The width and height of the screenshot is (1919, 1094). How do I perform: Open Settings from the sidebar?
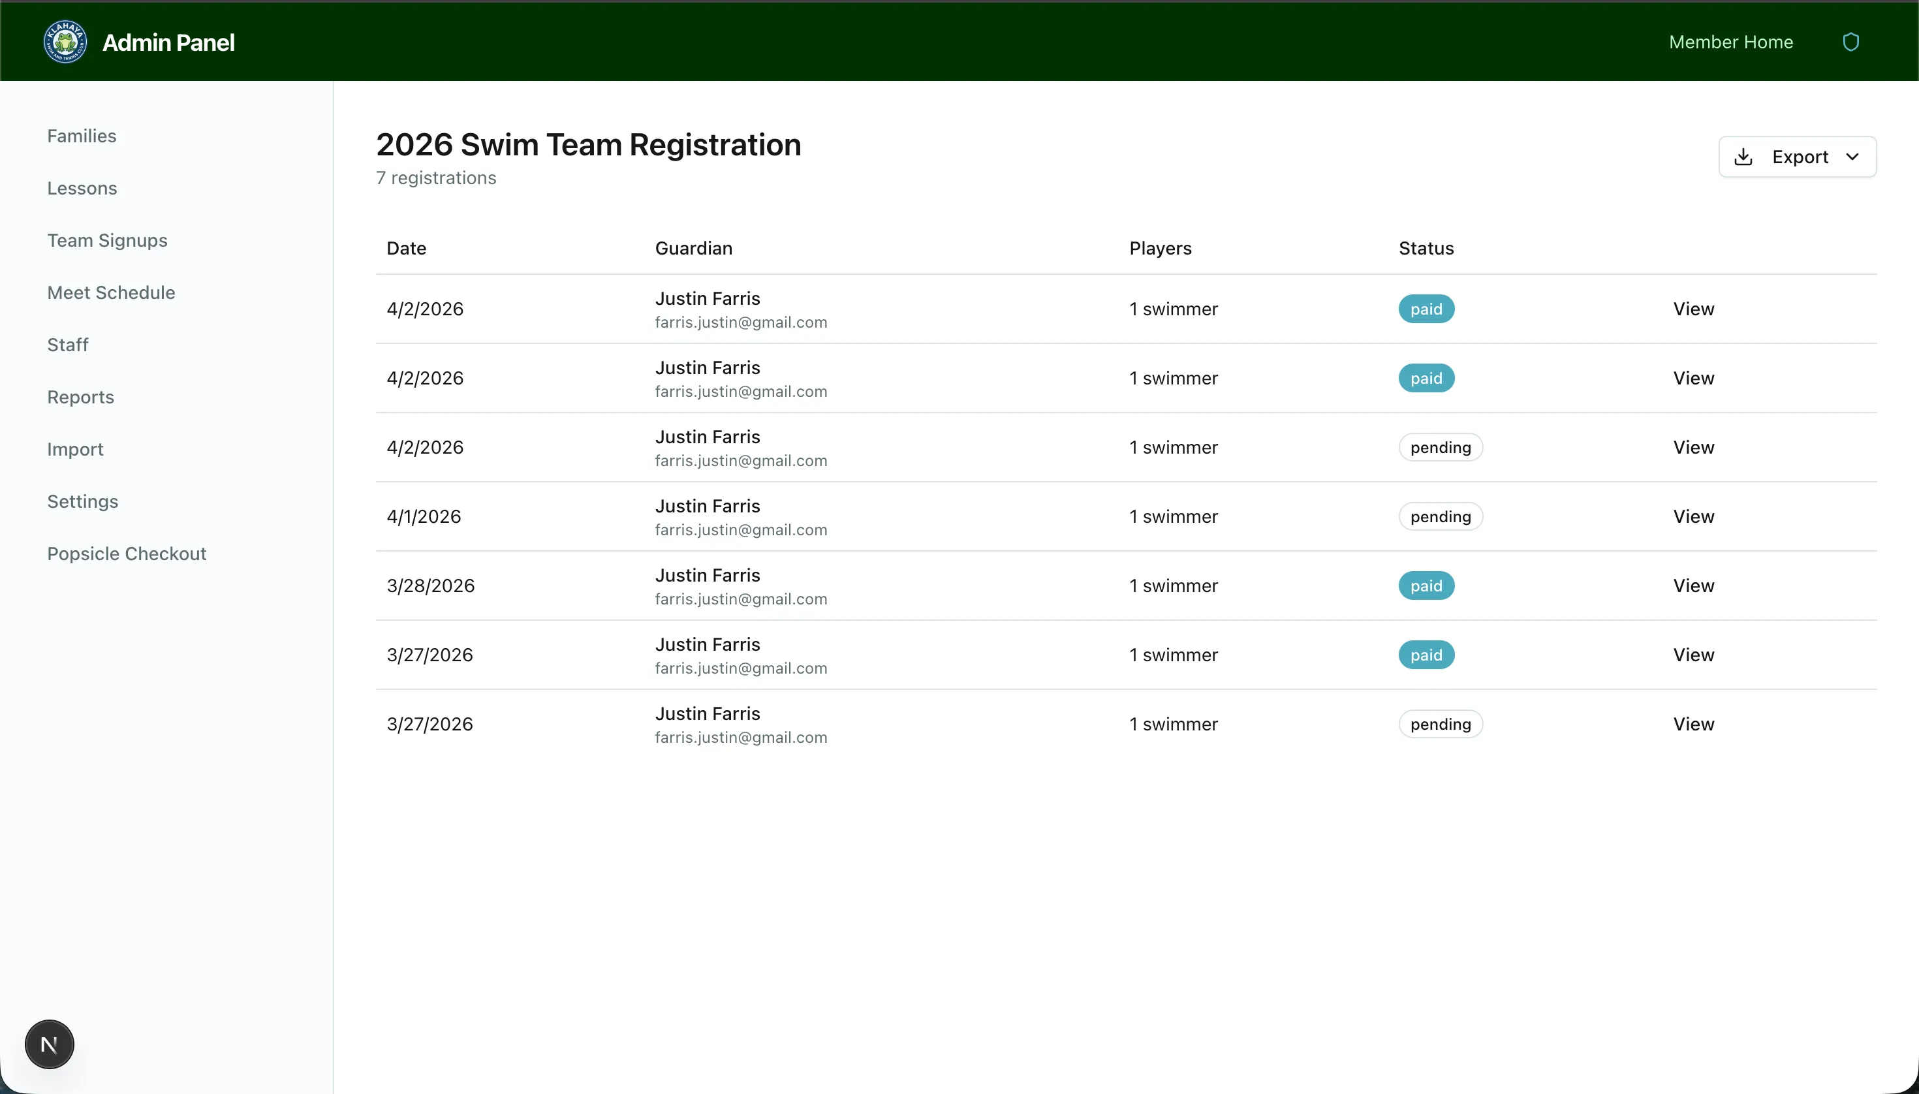click(83, 501)
